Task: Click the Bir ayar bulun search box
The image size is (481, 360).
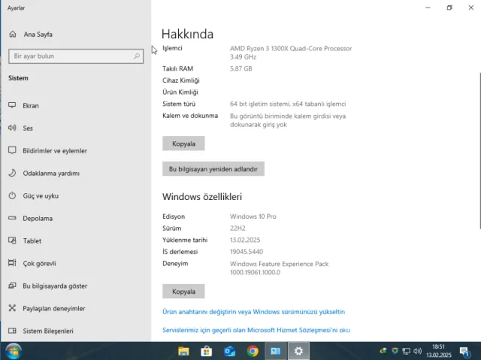Action: coord(71,56)
